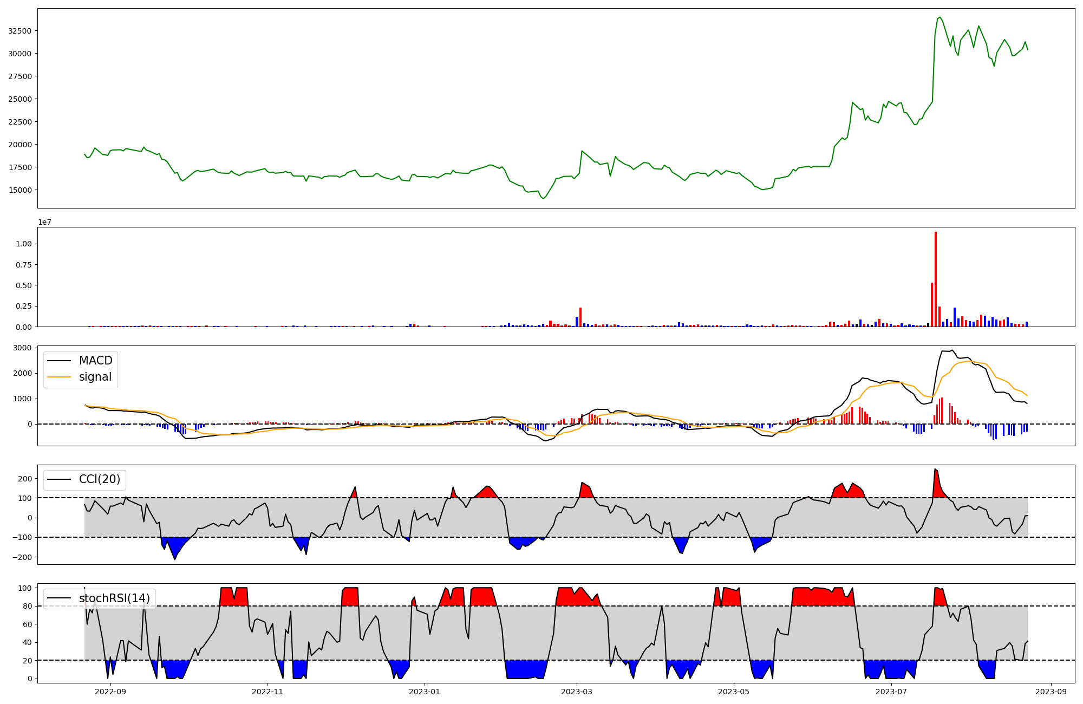The width and height of the screenshot is (1083, 704).
Task: Click the 2023-07 date tick label
Action: tap(891, 692)
